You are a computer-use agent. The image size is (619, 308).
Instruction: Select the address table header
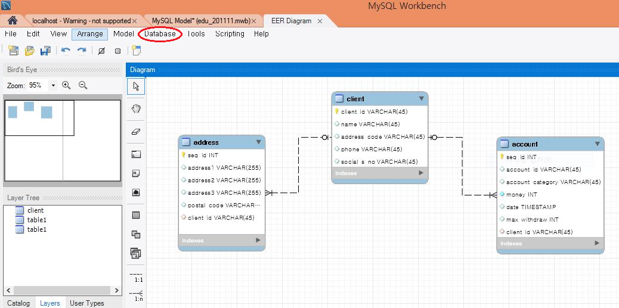click(x=222, y=142)
